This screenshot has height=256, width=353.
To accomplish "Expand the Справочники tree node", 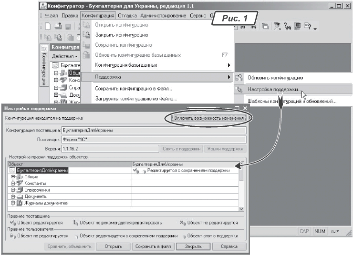I will (13, 190).
